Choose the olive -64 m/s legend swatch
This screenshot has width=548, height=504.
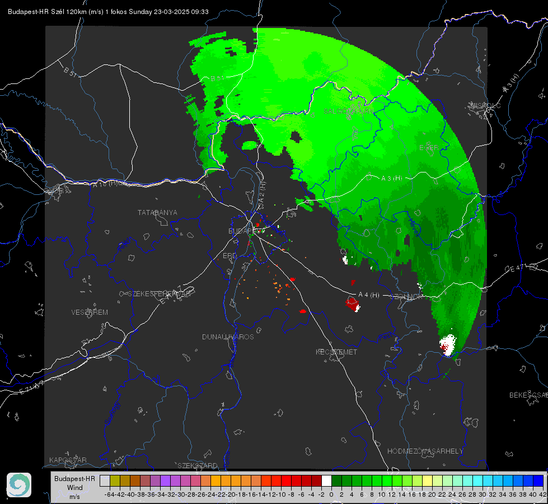coord(115,480)
